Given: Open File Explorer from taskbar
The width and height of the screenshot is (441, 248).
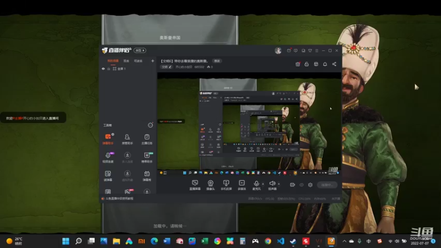Looking at the screenshot, I should tap(116, 241).
